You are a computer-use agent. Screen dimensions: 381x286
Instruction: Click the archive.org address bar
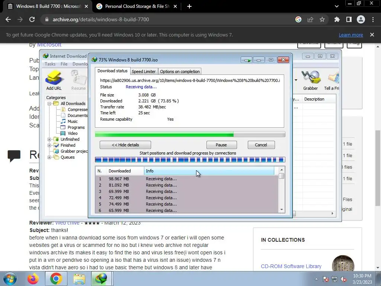[168, 19]
